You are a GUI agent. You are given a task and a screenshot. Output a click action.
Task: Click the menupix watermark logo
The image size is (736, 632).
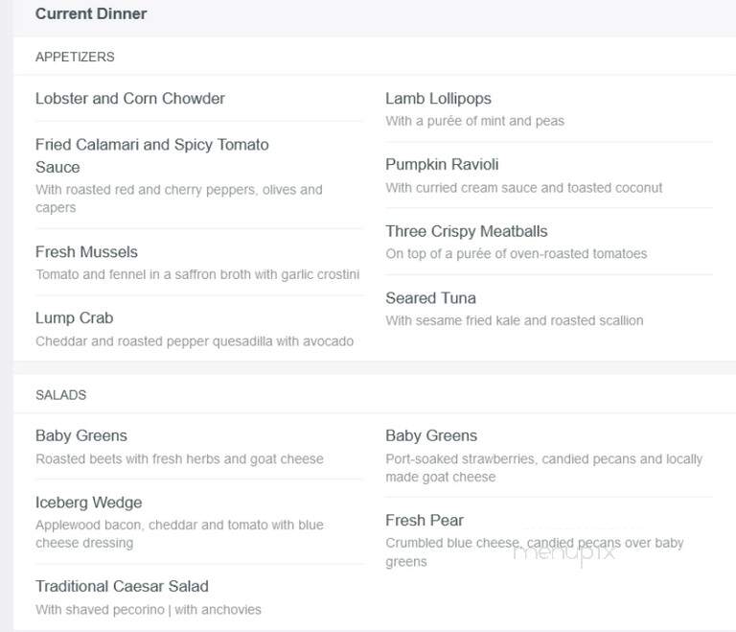(x=563, y=553)
